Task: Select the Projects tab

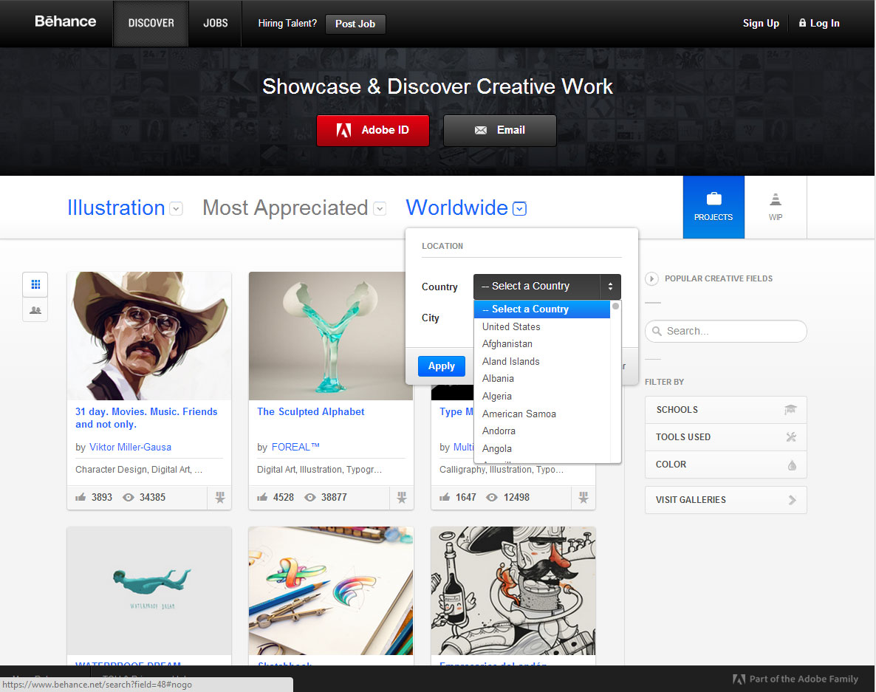Action: pos(714,208)
